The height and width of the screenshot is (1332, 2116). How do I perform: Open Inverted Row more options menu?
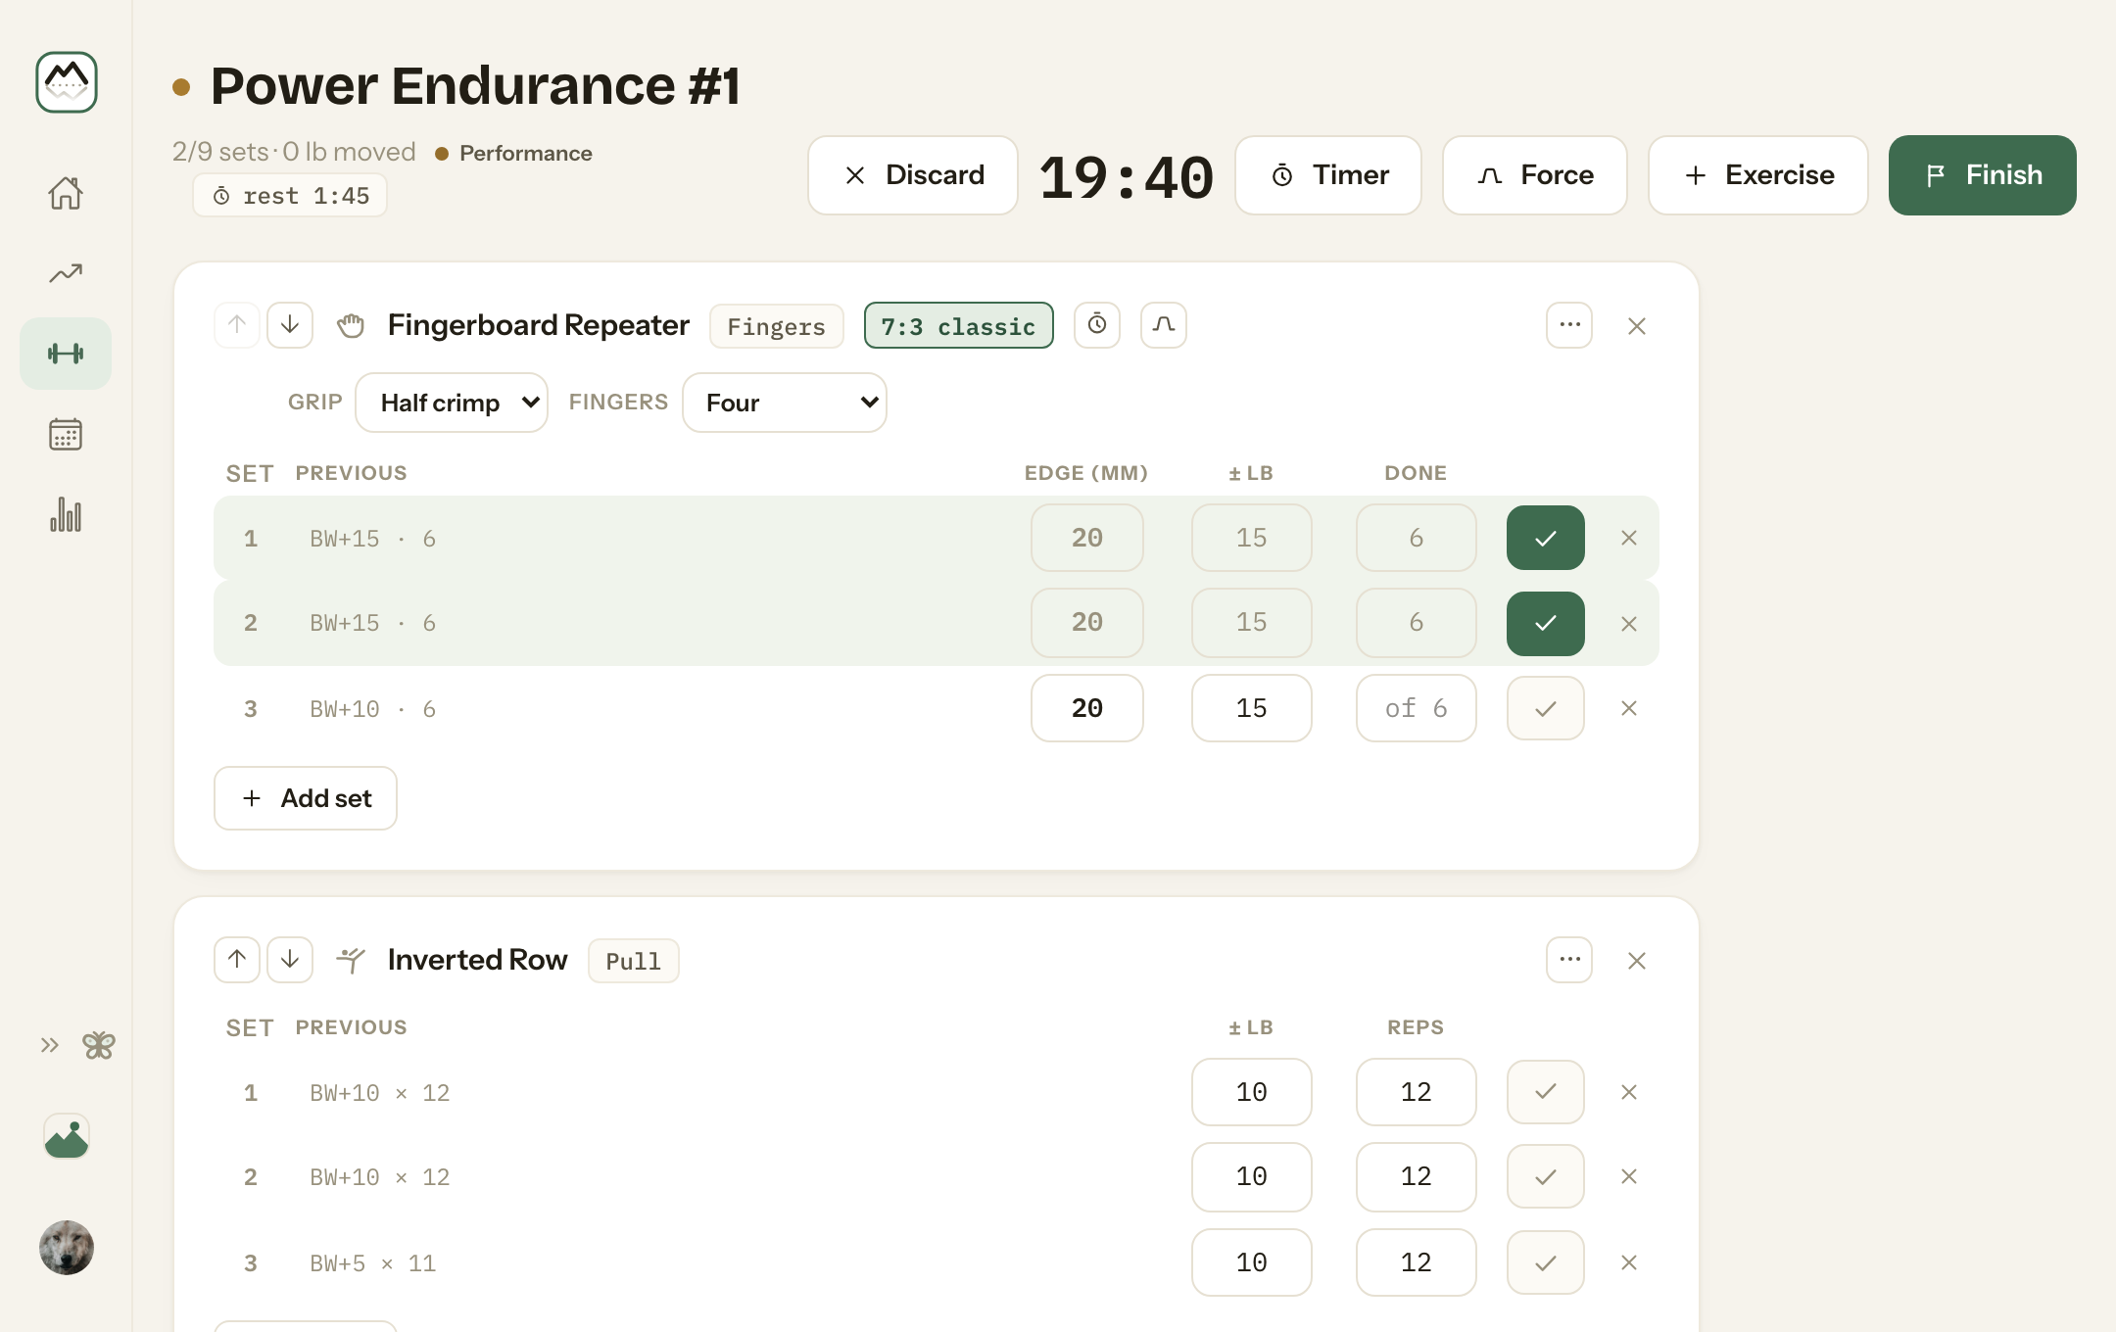point(1569,960)
